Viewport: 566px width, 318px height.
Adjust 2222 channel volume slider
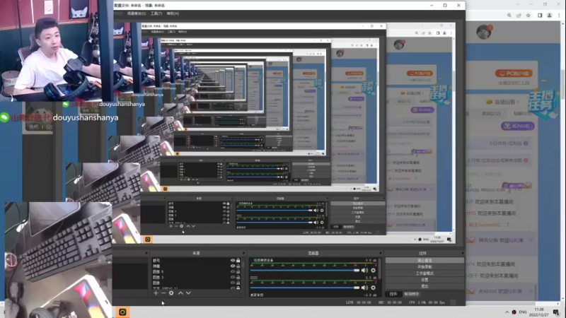point(304,288)
